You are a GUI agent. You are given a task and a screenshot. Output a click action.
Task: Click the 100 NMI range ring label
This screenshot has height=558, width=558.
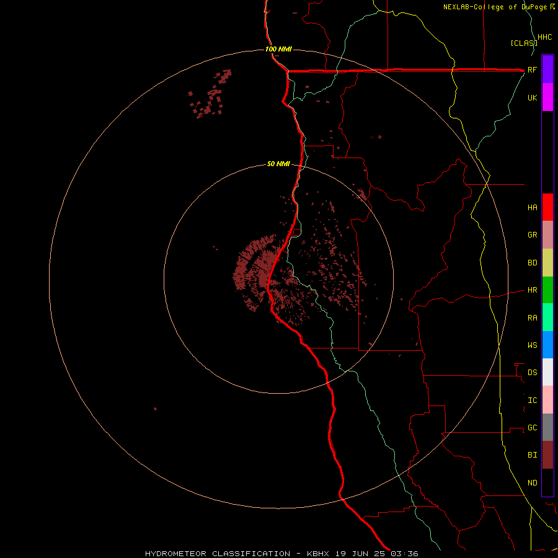pos(278,49)
